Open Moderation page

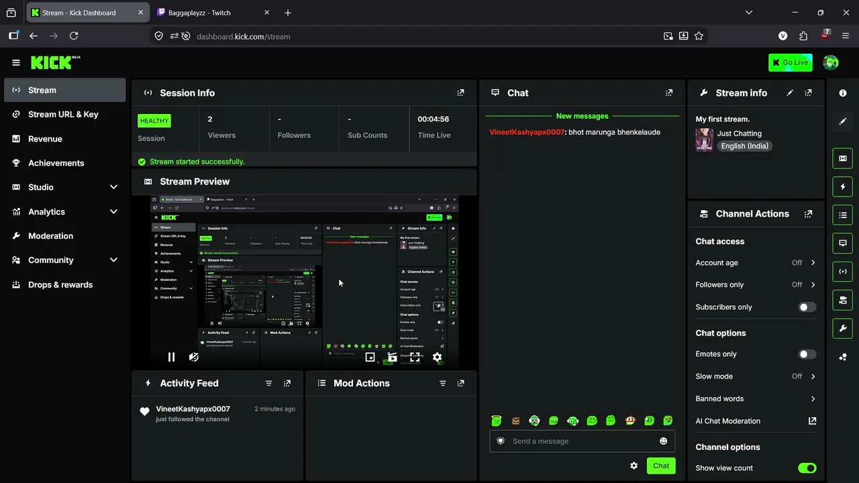click(x=65, y=235)
